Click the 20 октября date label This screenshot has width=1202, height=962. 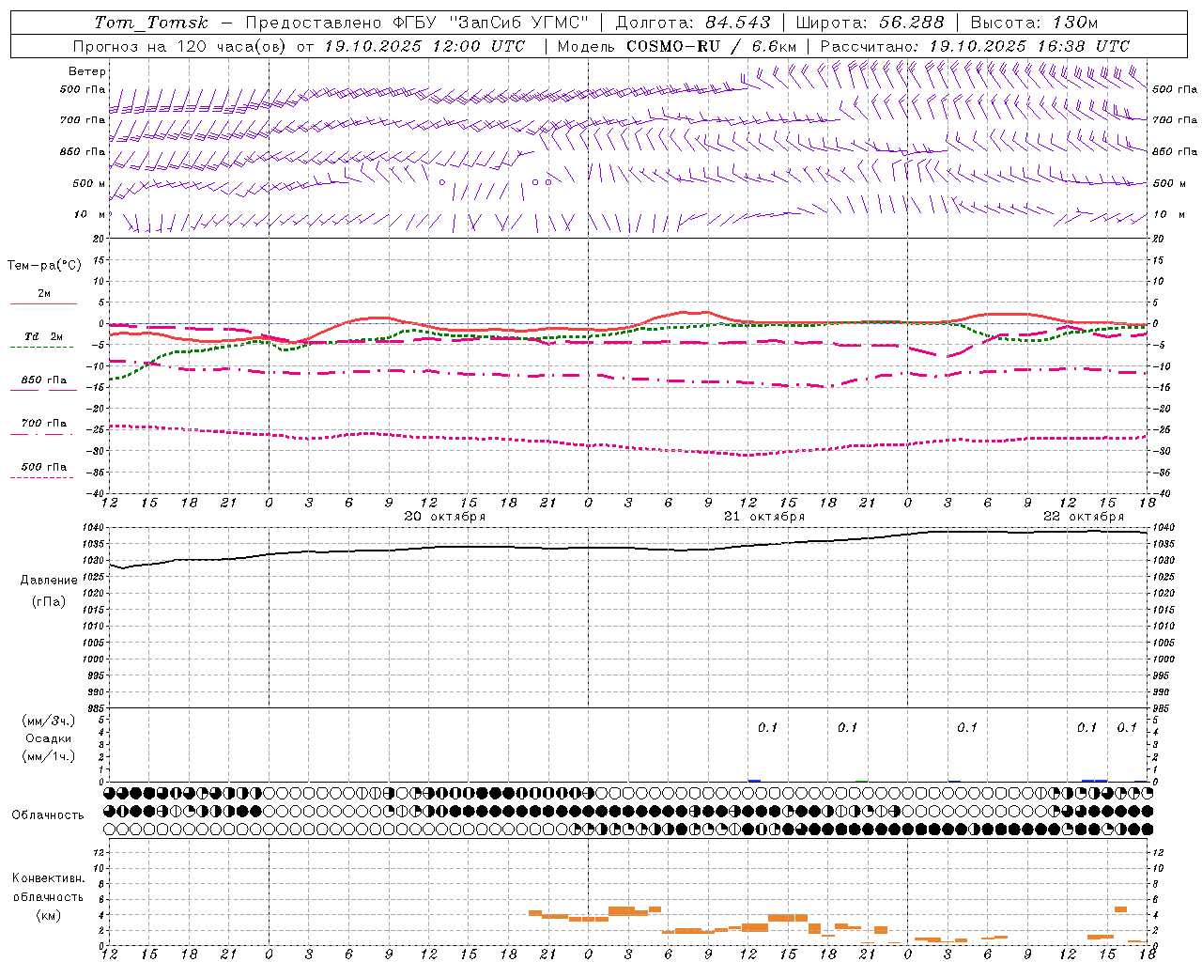pyautogui.click(x=445, y=517)
